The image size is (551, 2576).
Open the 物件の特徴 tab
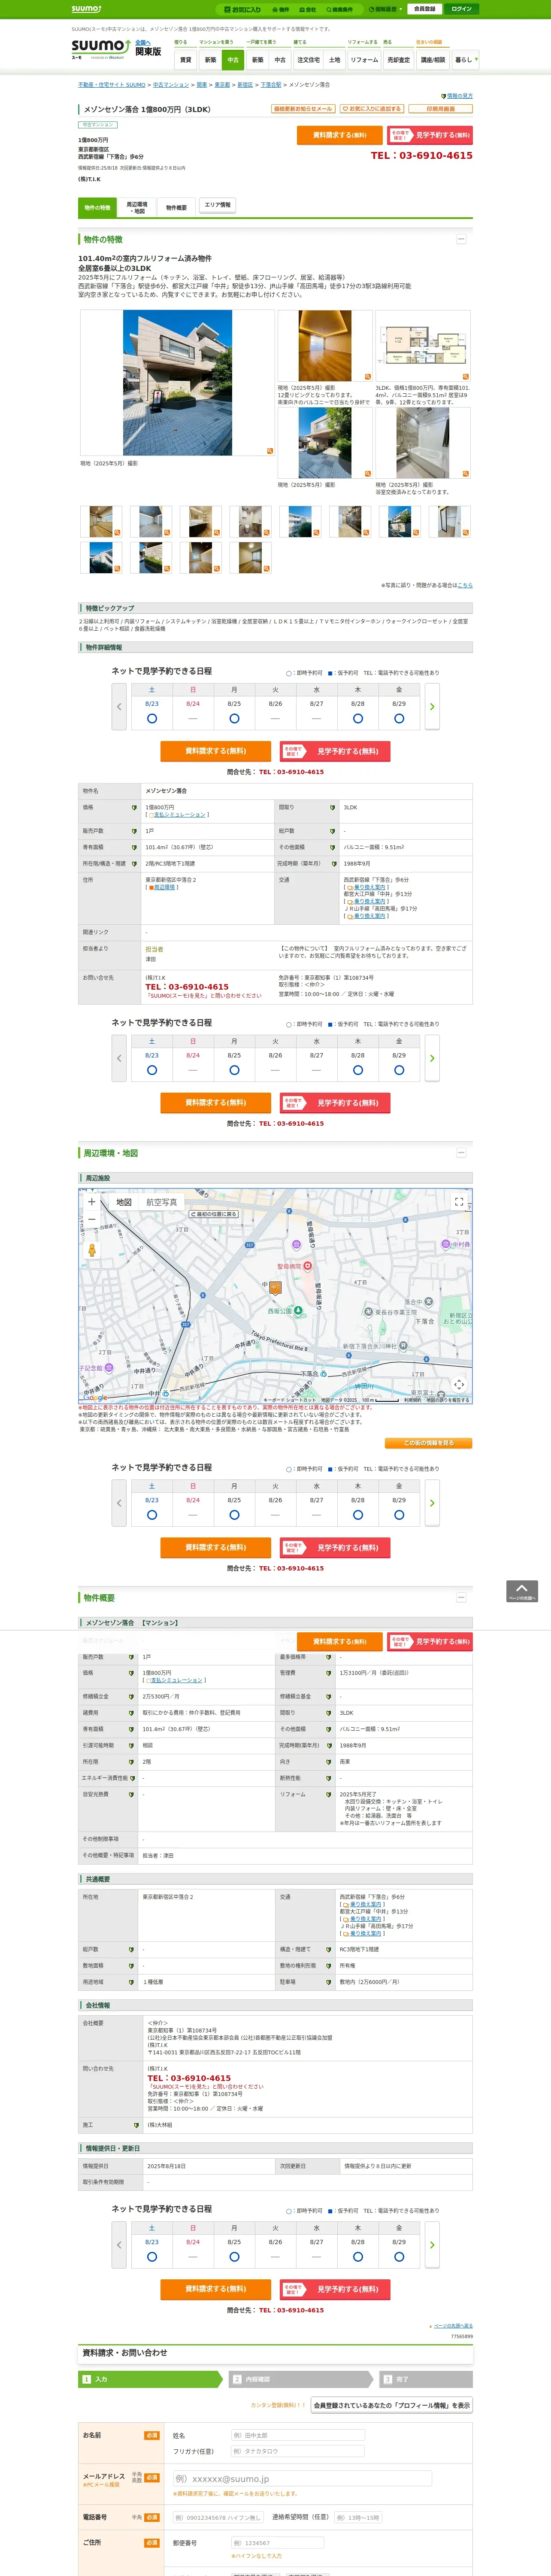(x=97, y=207)
